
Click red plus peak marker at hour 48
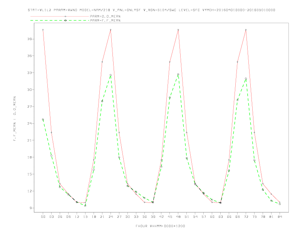(178, 30)
